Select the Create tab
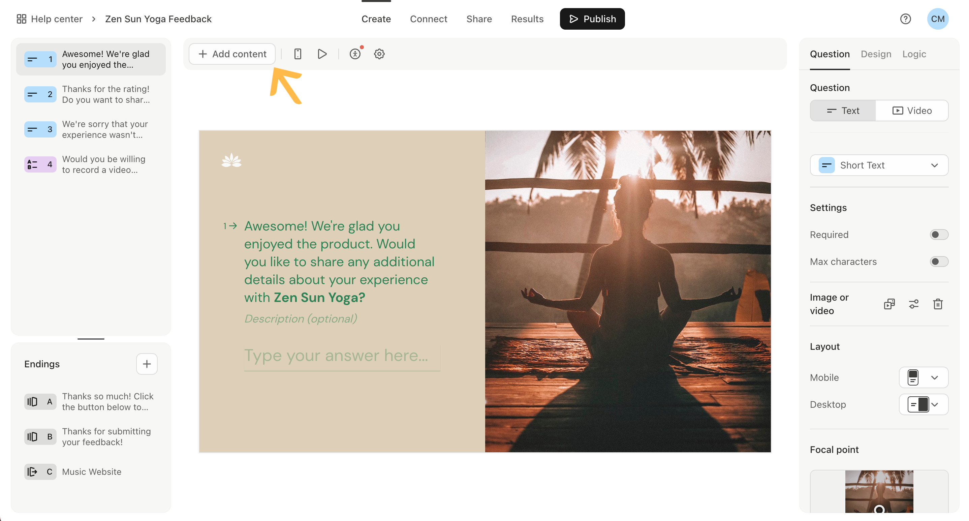This screenshot has width=969, height=521. click(376, 19)
